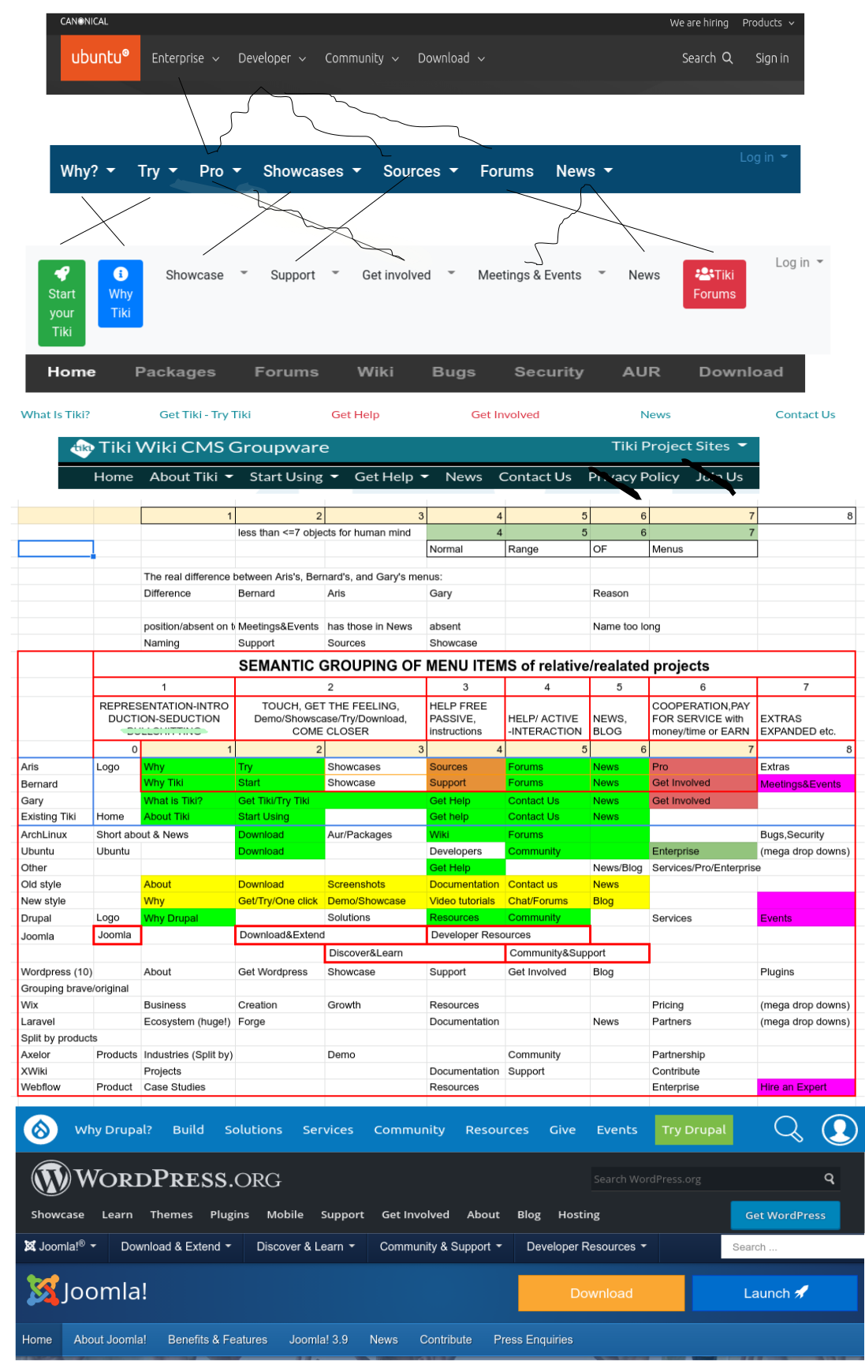Click the WordPress search magnifier icon

(830, 1179)
